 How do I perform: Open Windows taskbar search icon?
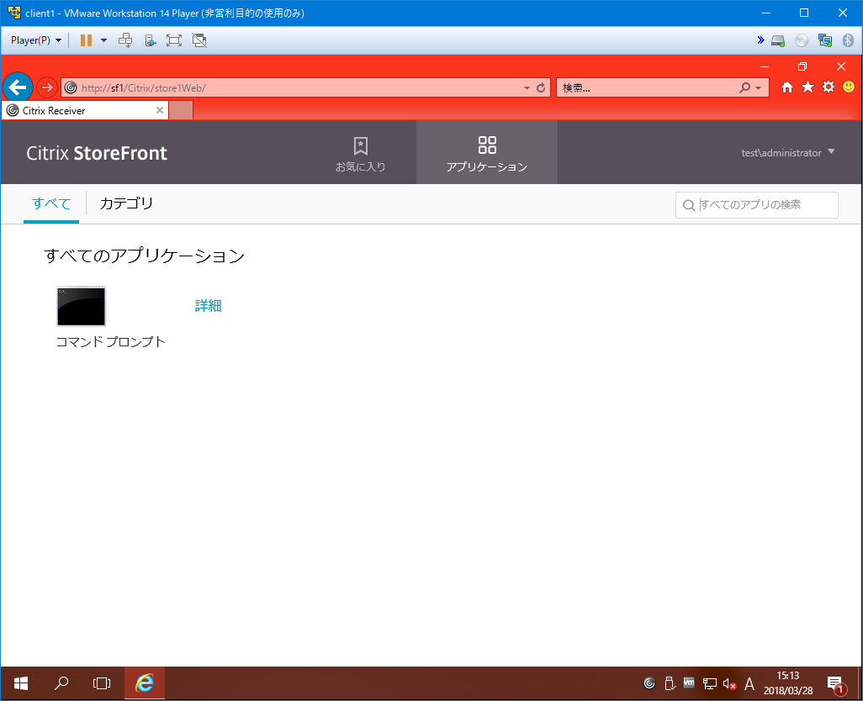pyautogui.click(x=61, y=683)
